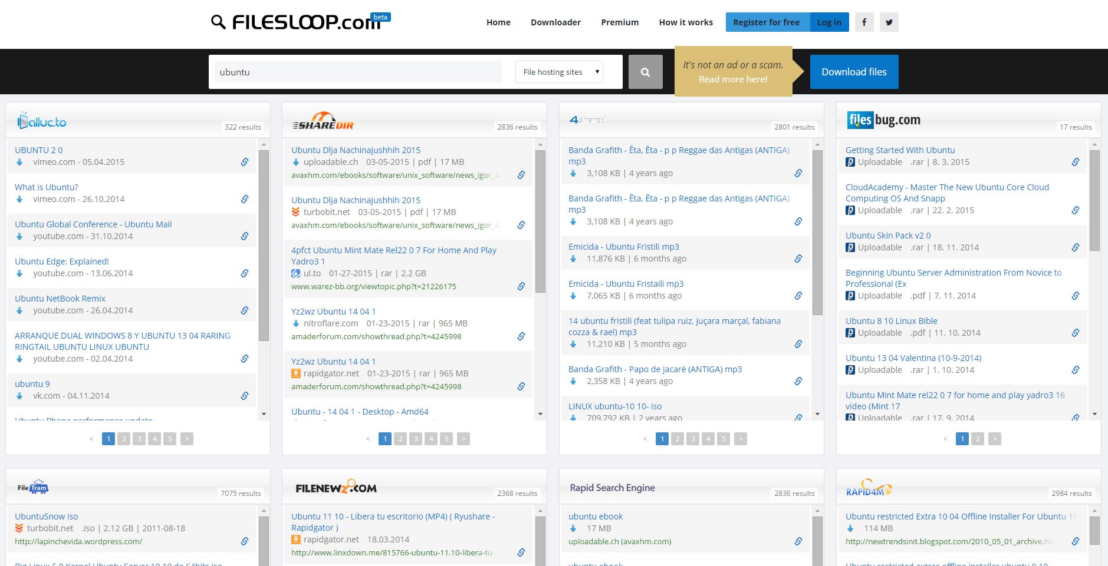Viewport: 1108px width, 566px height.
Task: Click link icon beside UBUNTU 2 0 result
Action: (x=244, y=162)
